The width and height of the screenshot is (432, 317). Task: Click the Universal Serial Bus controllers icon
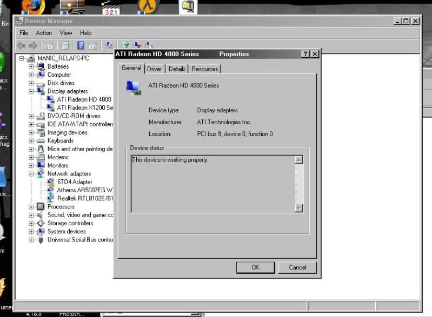(x=41, y=240)
